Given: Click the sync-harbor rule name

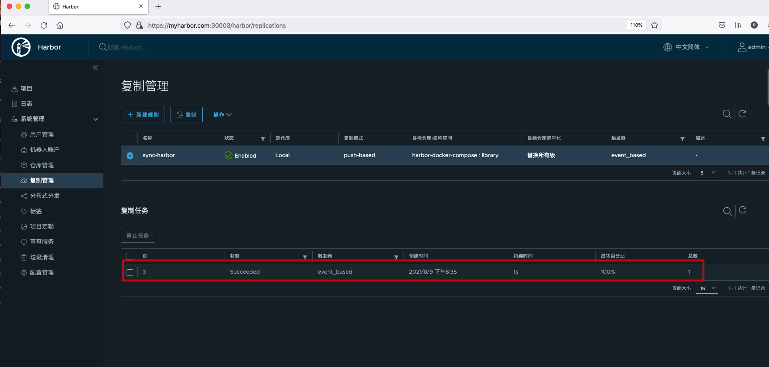Looking at the screenshot, I should 159,155.
